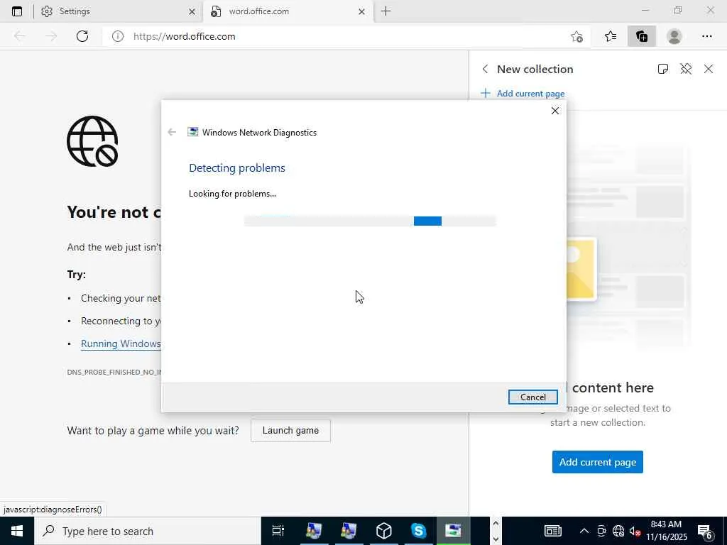The height and width of the screenshot is (545, 727).
Task: Click the diagnostics progress bar
Action: pos(370,221)
